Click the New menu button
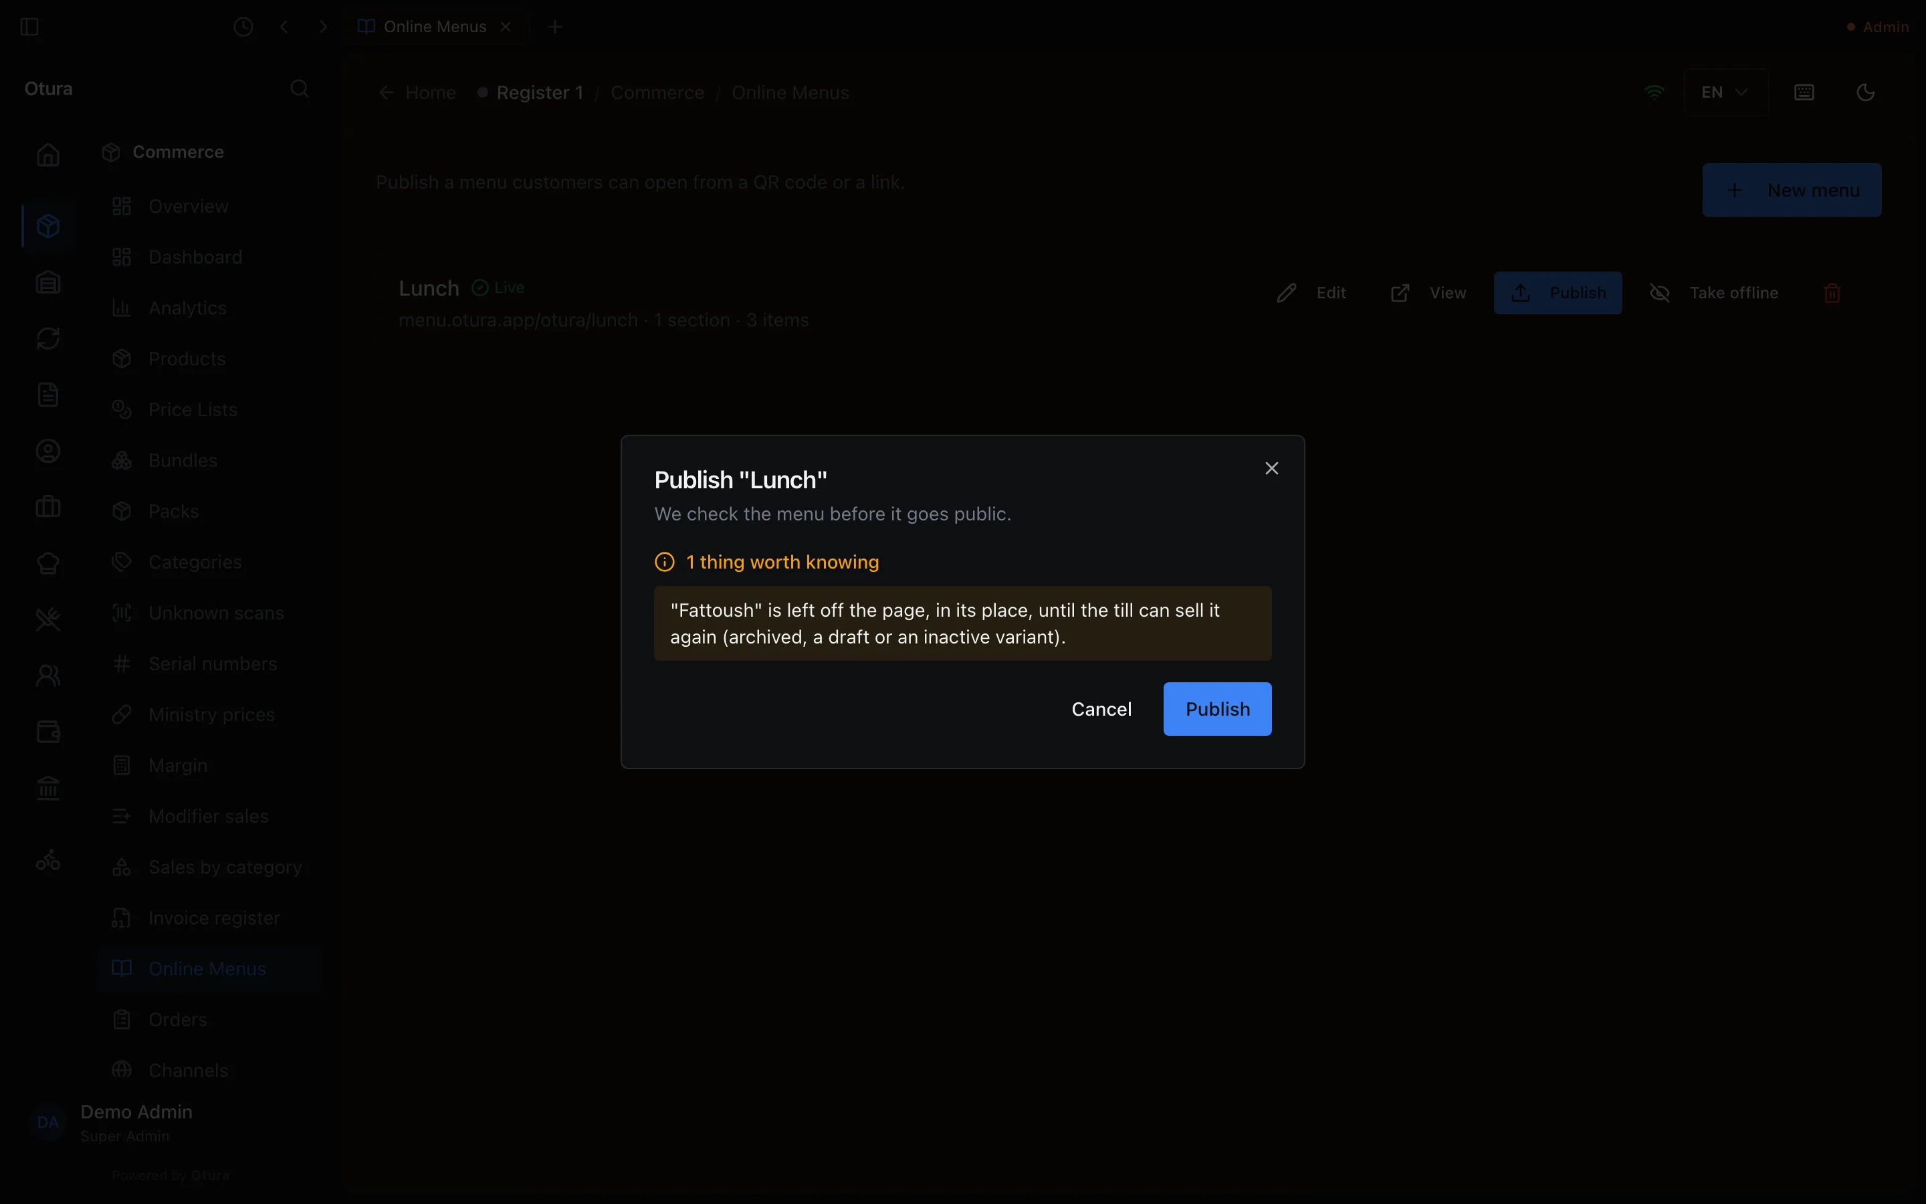This screenshot has height=1204, width=1926. pyautogui.click(x=1792, y=191)
